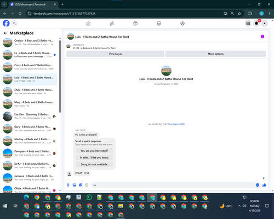
Task: Open the GIF picker icon
Action: (x=87, y=185)
